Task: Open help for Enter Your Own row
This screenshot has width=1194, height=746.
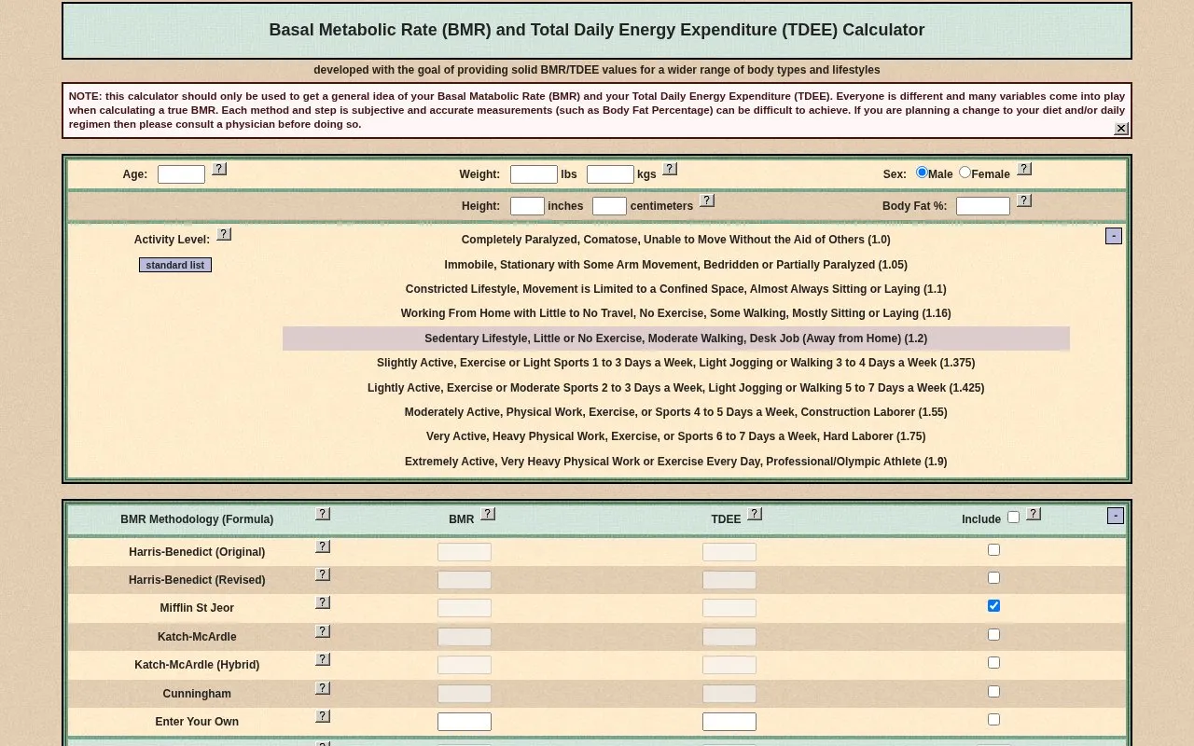Action: click(x=323, y=716)
